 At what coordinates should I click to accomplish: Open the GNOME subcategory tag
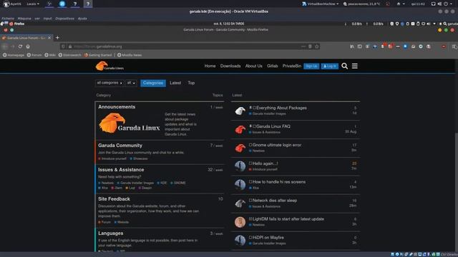tap(178, 183)
